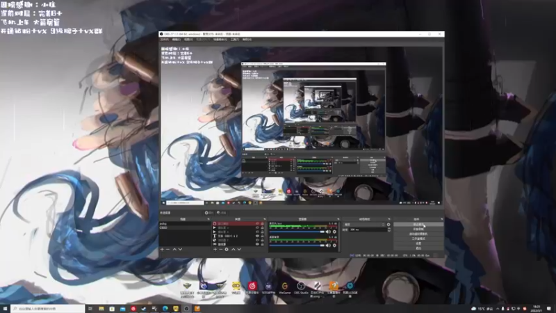Open the 编辑(E) menu

177,40
